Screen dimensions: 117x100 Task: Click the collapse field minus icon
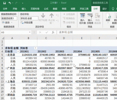click(x=57, y=21)
